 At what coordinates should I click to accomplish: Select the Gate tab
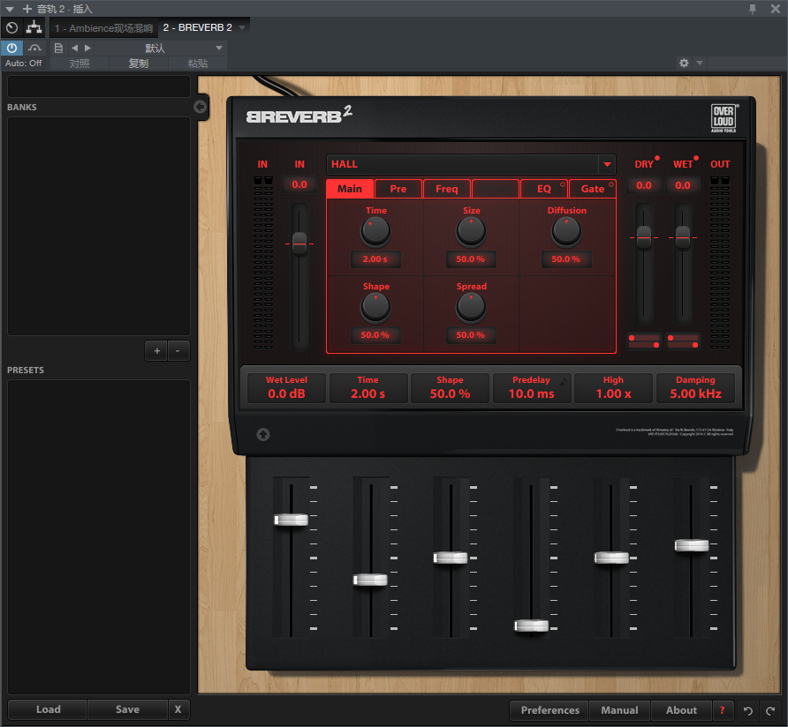click(x=593, y=189)
